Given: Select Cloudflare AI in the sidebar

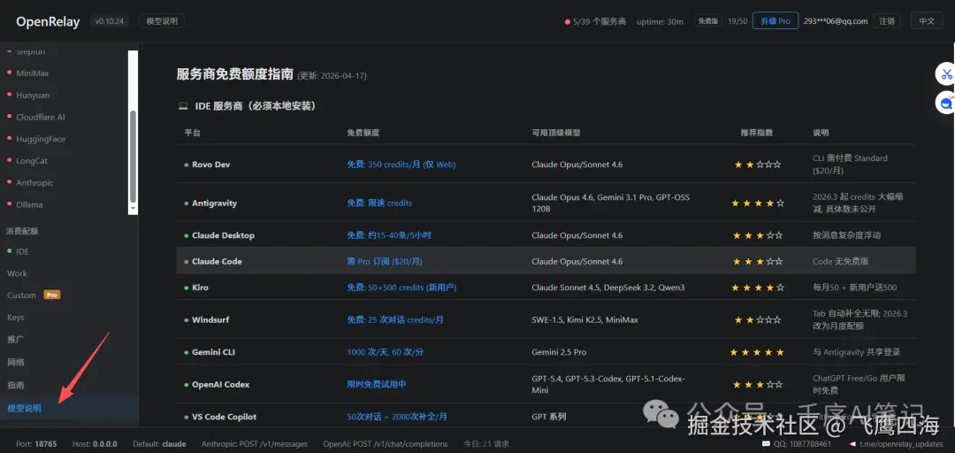Looking at the screenshot, I should [40, 117].
